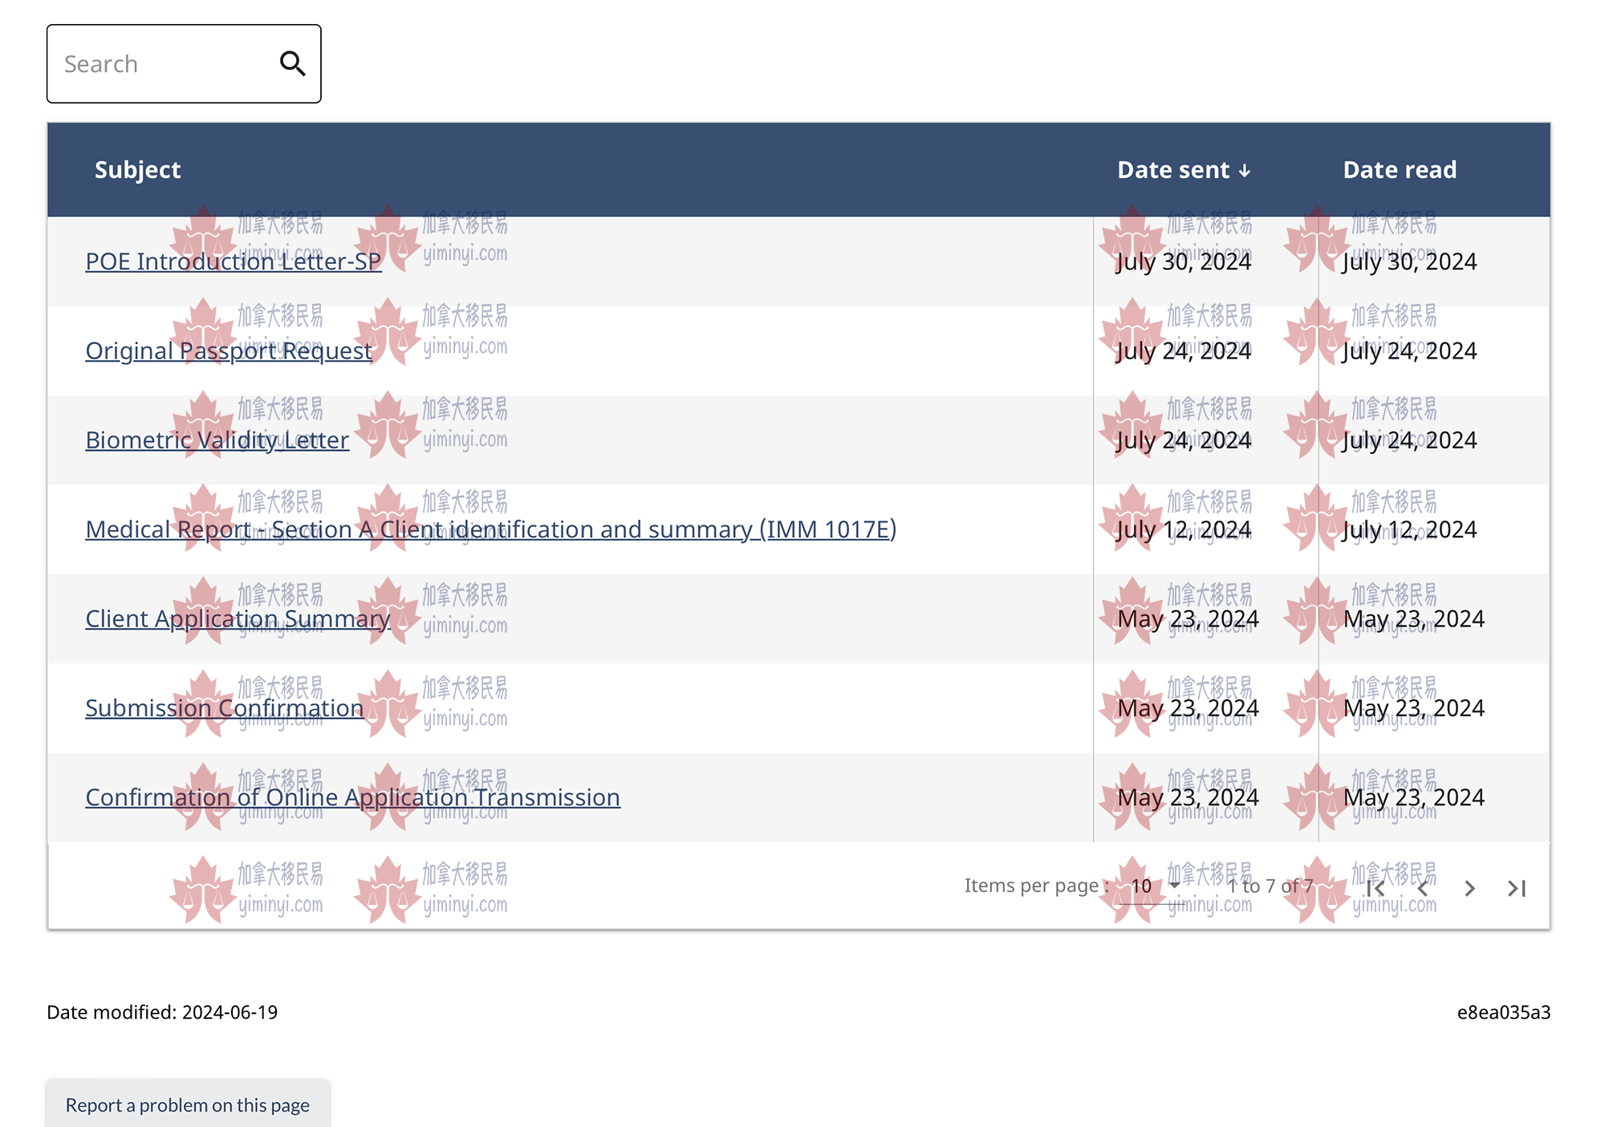Select the items per page value 10
This screenshot has width=1605, height=1127.
(1141, 886)
